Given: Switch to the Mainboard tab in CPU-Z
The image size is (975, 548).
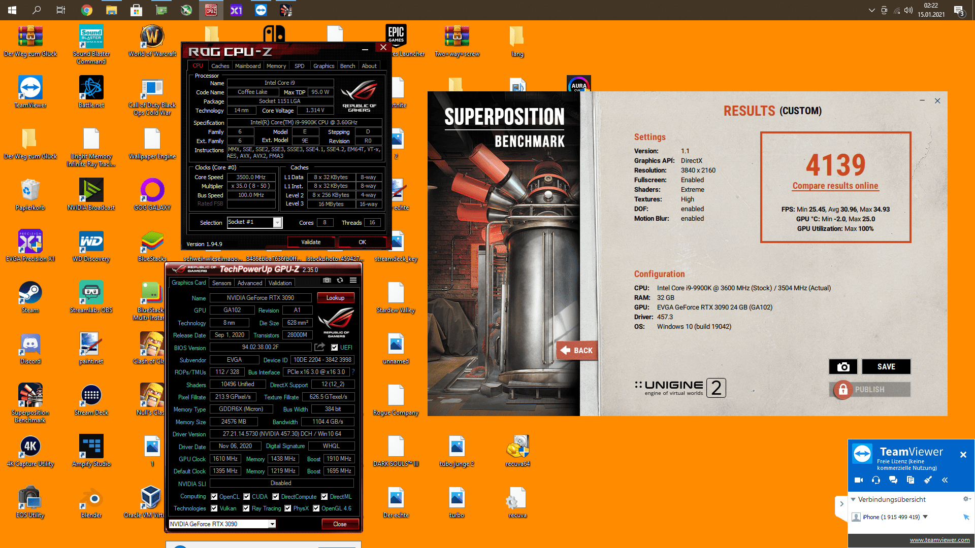Looking at the screenshot, I should [x=248, y=66].
